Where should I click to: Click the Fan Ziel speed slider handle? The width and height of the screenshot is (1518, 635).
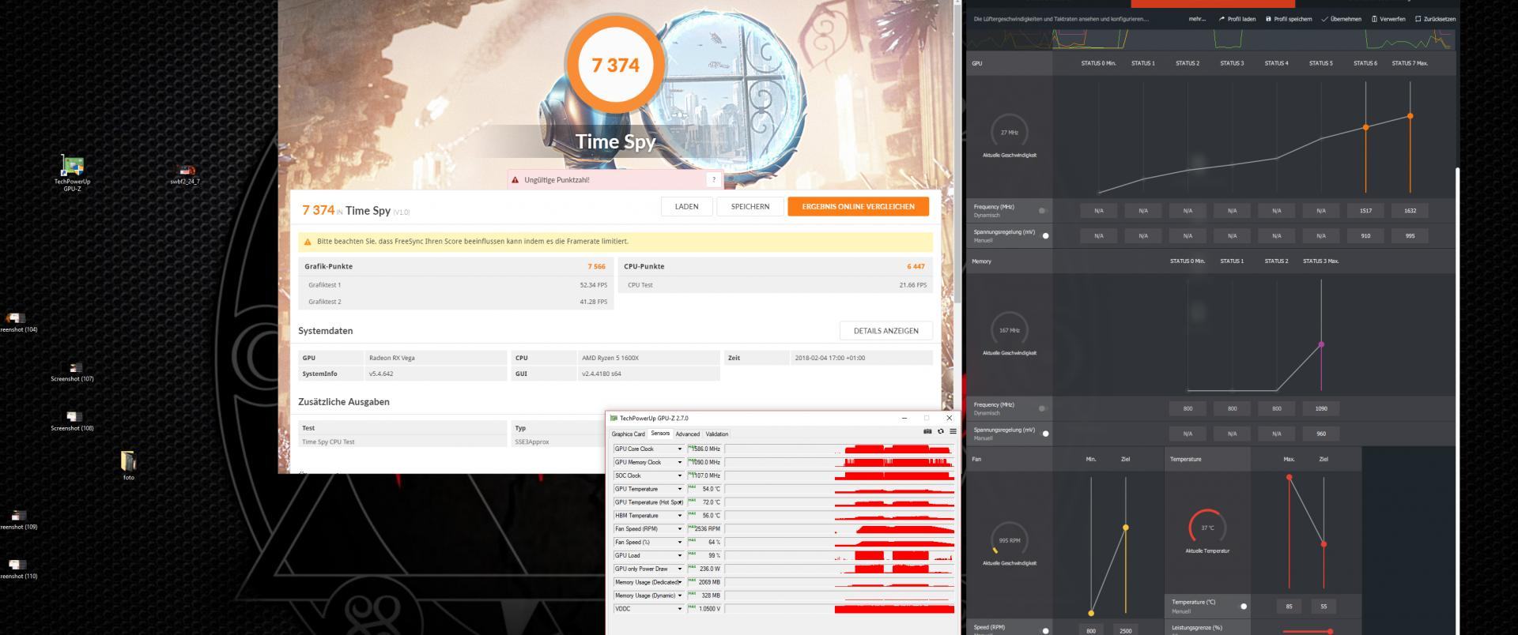1125,528
